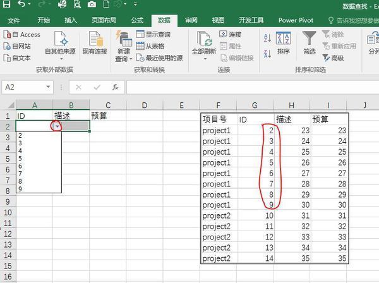Viewport: 379px width, 283px height.
Task: Click the select-all corner triangle
Action: tap(11, 105)
